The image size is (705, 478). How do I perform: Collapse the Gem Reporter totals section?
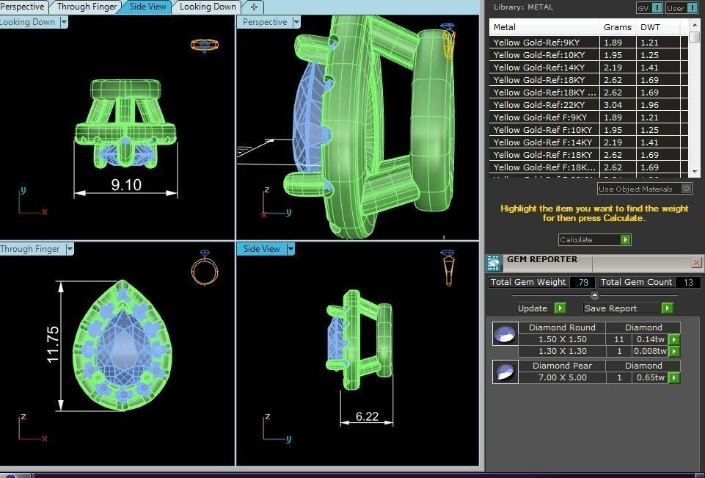[x=594, y=295]
